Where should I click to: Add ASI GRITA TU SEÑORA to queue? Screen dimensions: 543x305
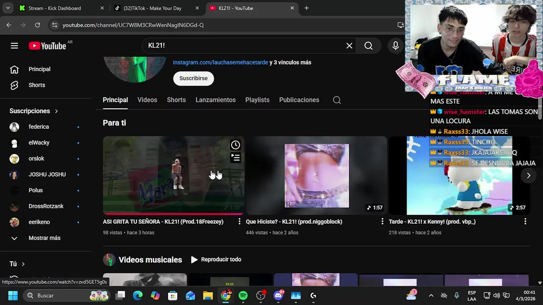click(235, 158)
